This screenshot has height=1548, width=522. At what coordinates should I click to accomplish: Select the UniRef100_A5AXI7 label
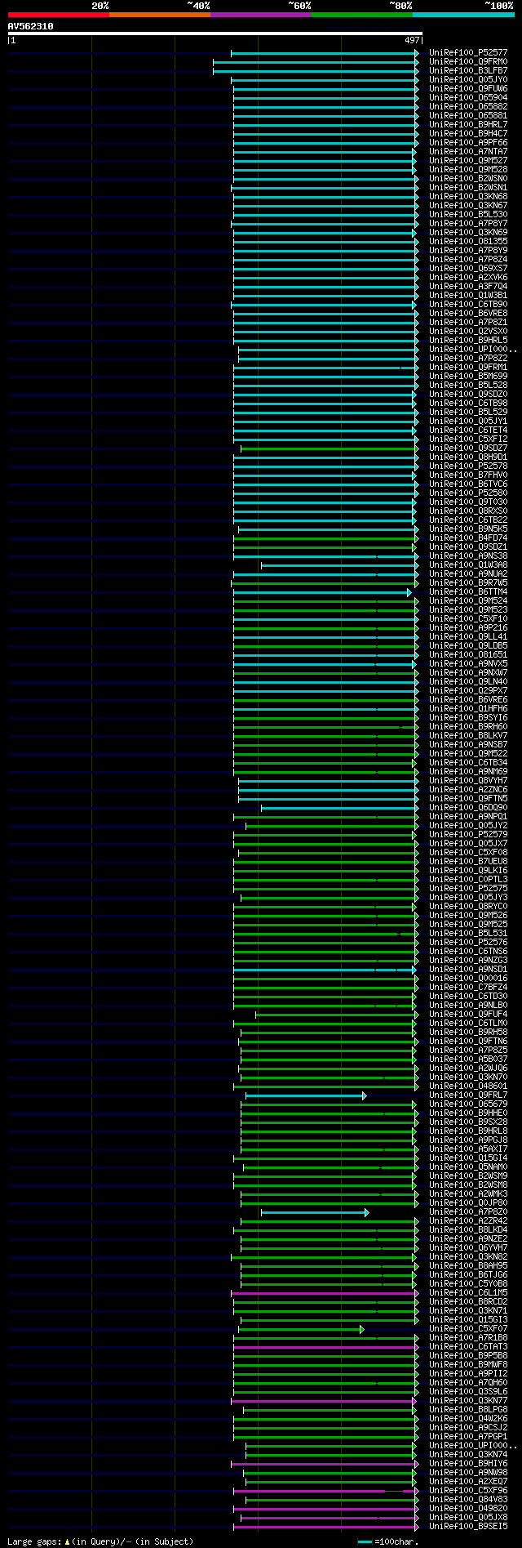pyautogui.click(x=468, y=1149)
